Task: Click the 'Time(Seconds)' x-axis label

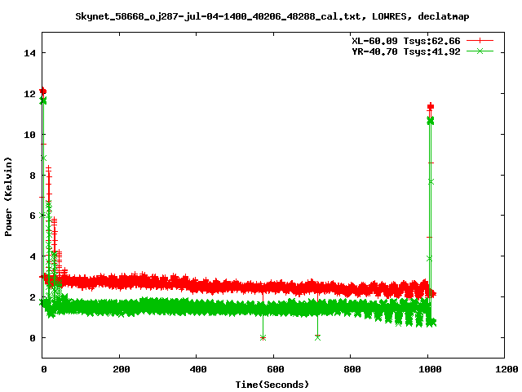Action: click(x=272, y=385)
